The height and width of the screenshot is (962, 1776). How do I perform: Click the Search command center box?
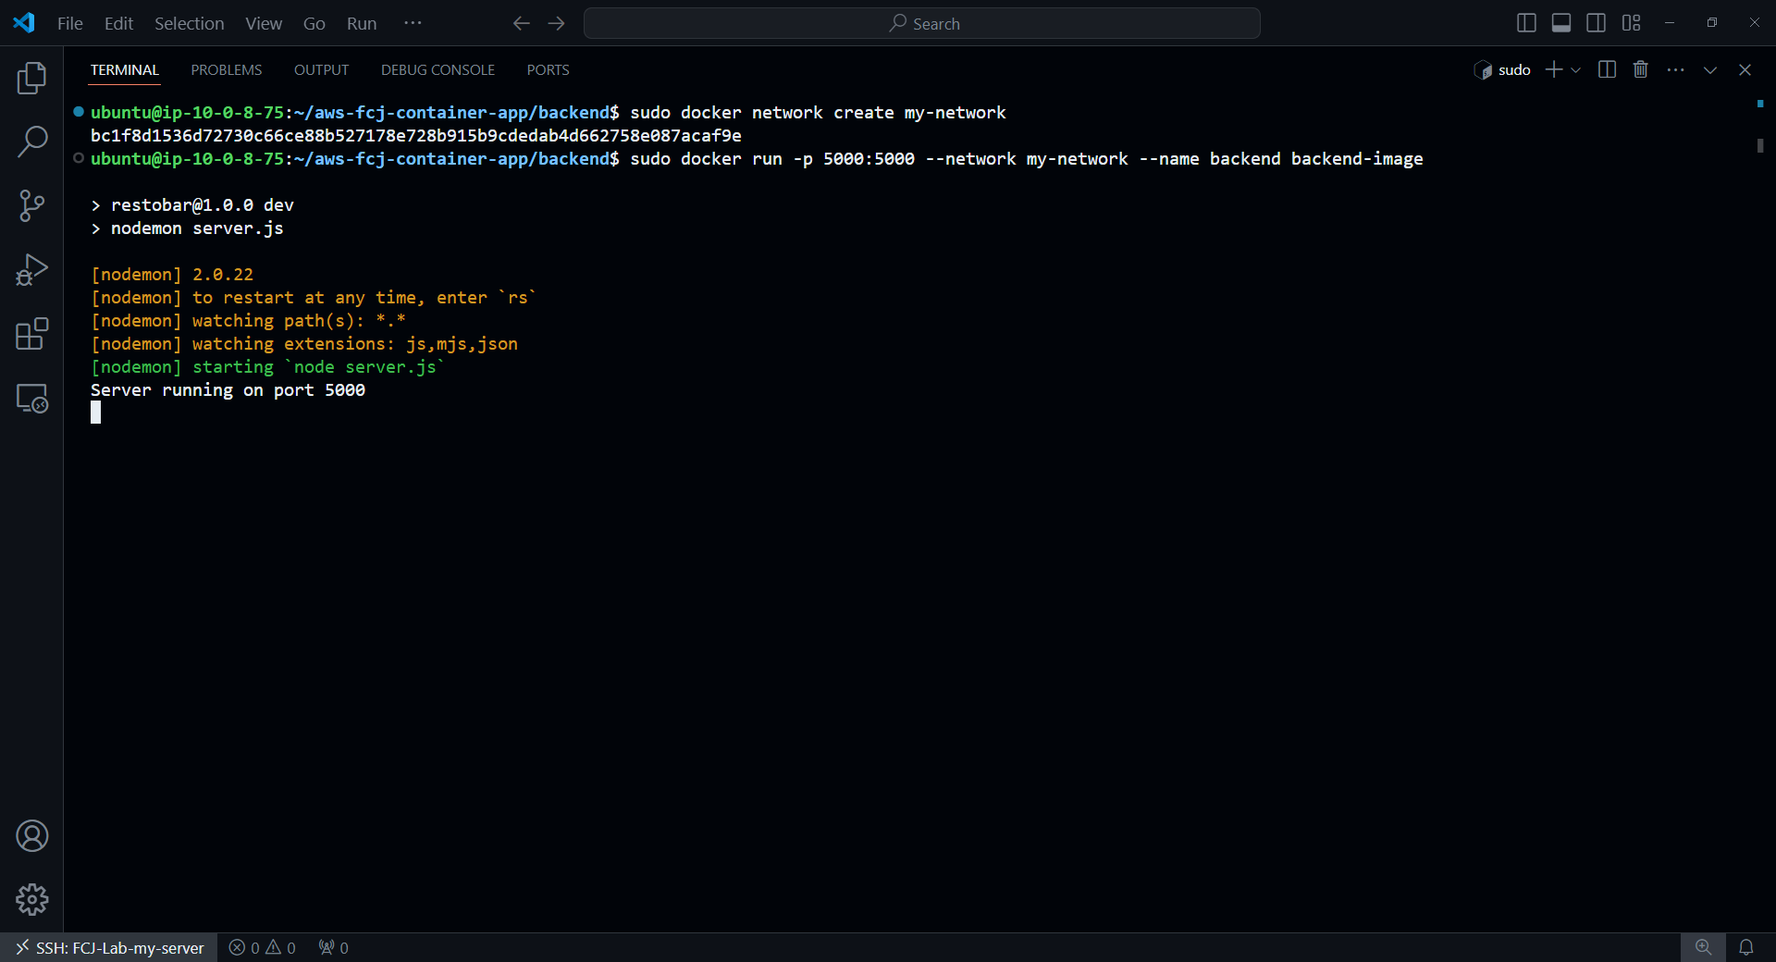pos(921,23)
